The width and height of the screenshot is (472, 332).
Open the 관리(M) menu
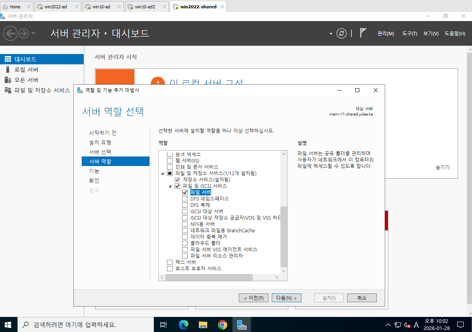tap(386, 33)
